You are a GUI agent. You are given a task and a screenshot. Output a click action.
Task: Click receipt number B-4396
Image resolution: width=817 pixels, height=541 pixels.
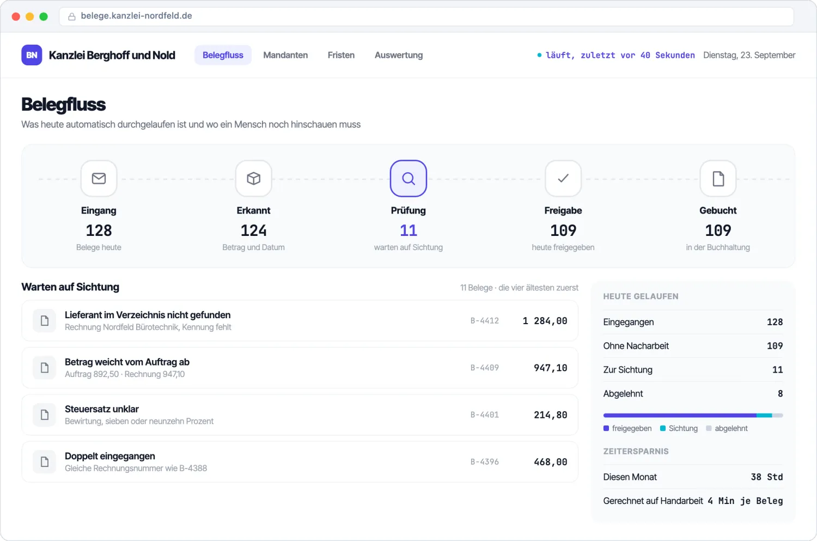[x=485, y=462]
